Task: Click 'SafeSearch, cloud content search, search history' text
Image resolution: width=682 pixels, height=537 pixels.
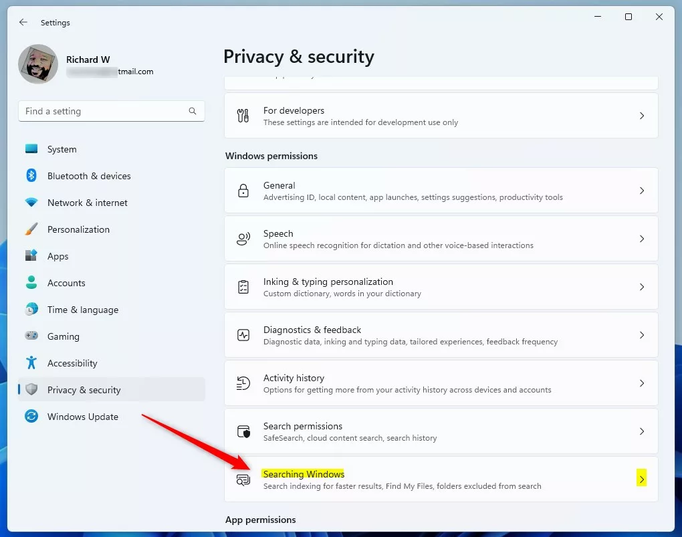Action: tap(350, 438)
